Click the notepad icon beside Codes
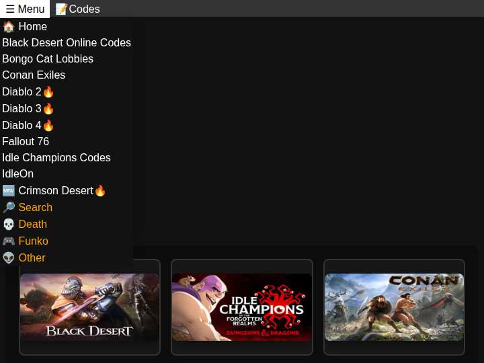This screenshot has height=363, width=484. click(x=61, y=9)
